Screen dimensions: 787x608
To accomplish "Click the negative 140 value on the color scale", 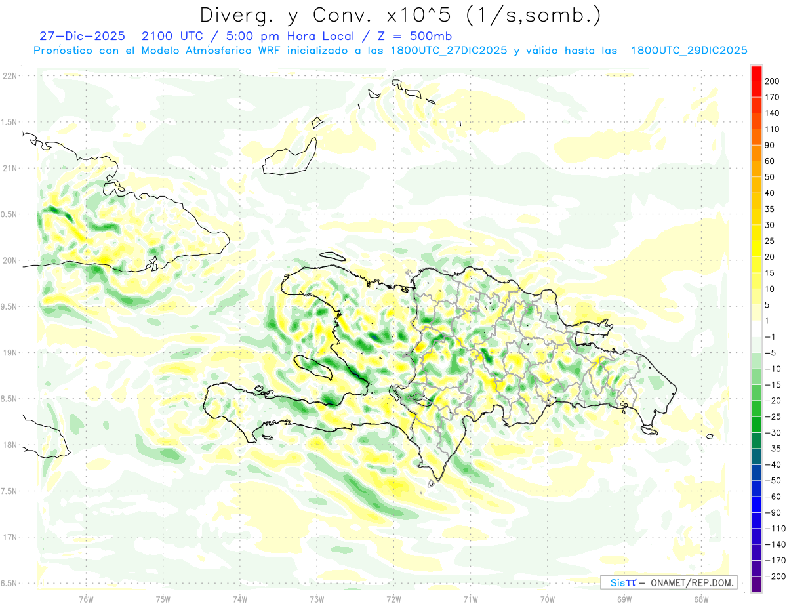I will pyautogui.click(x=775, y=544).
